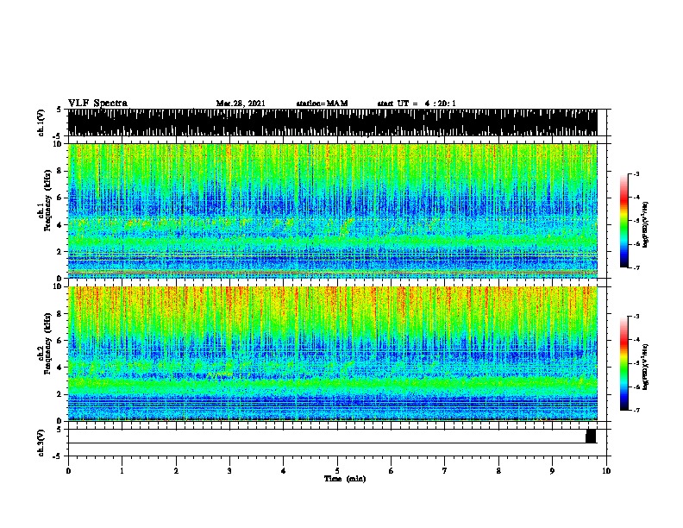Click the ch.2 color bar log(PSD) unit label
683x528 pixels.
click(x=647, y=367)
